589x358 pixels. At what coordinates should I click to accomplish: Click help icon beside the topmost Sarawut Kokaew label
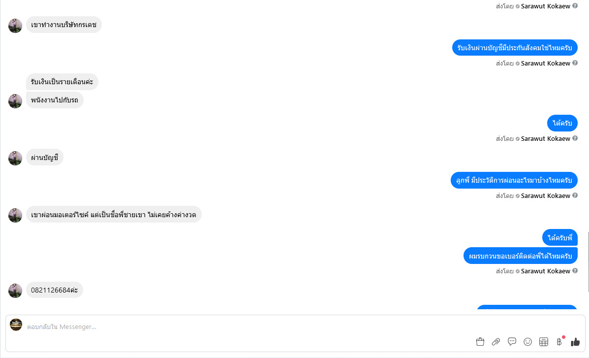pyautogui.click(x=575, y=6)
